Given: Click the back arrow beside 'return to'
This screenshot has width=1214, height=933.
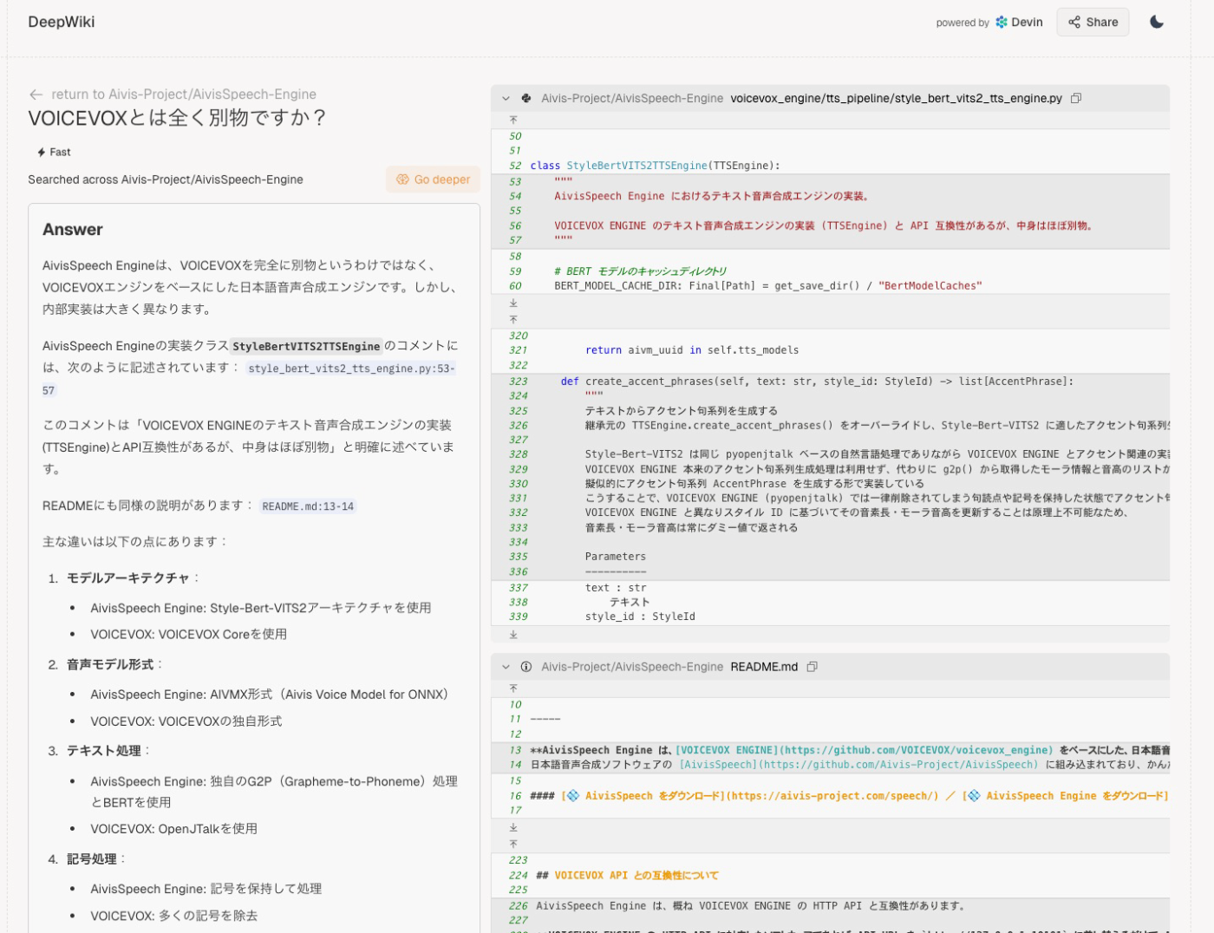Looking at the screenshot, I should coord(36,95).
